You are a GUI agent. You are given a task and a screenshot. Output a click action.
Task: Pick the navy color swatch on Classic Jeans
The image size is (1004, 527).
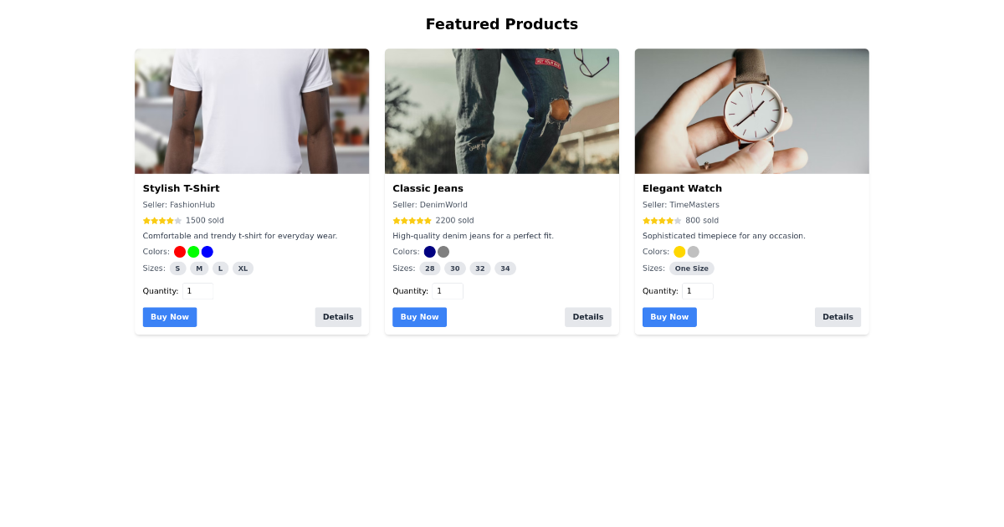point(429,251)
